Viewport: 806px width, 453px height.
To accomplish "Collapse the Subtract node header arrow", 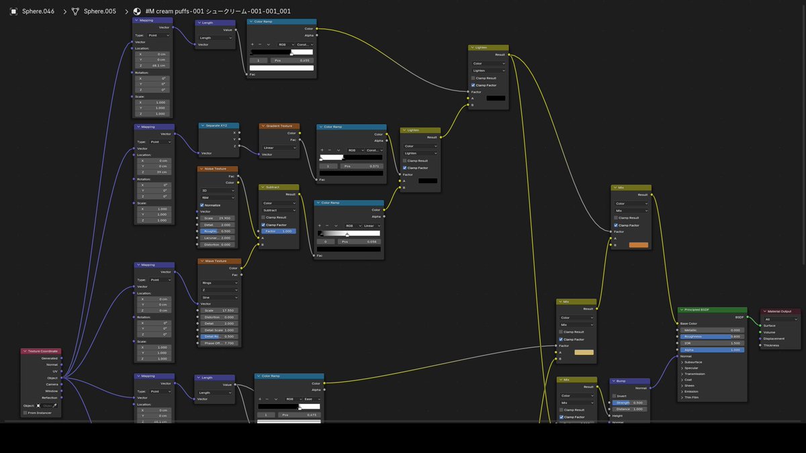I will click(262, 187).
